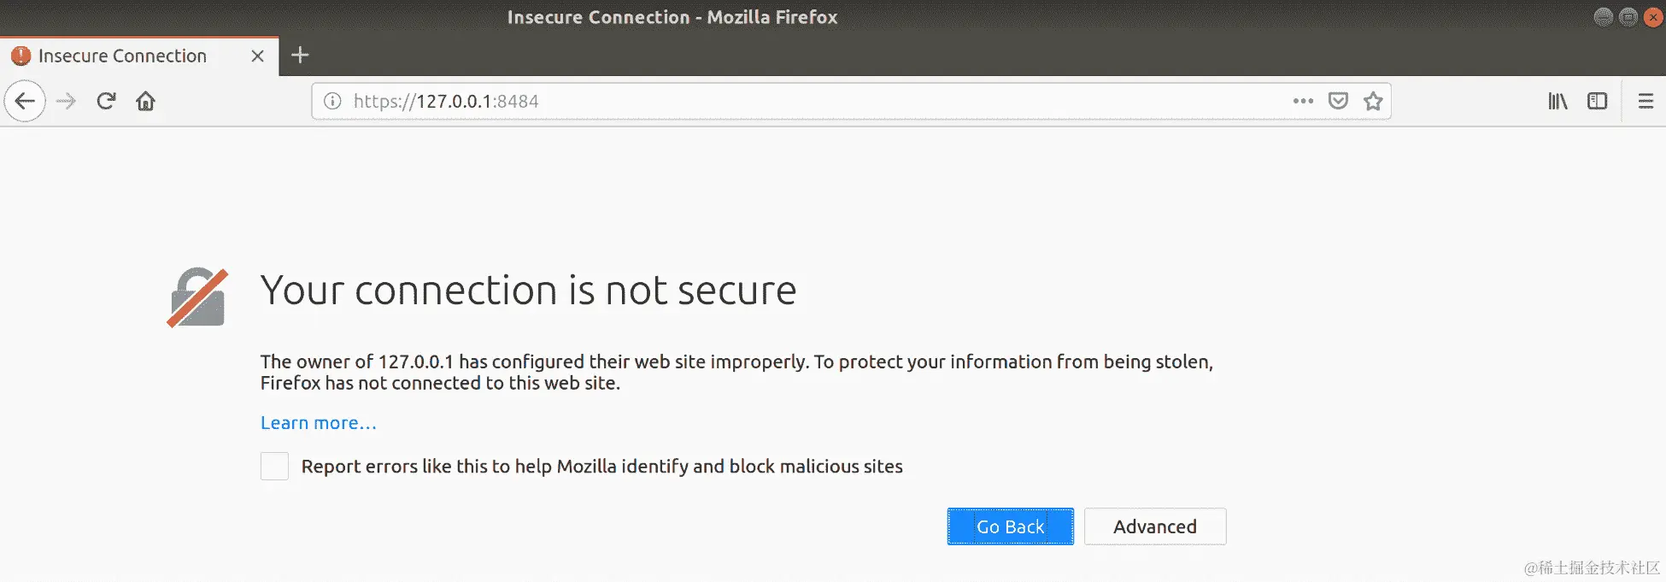Open the Firefox hamburger menu
The height and width of the screenshot is (582, 1666).
[1645, 101]
